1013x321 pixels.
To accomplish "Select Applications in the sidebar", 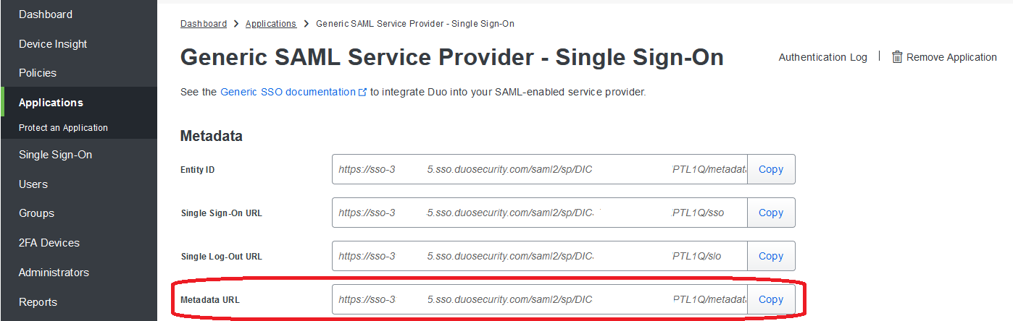I will (x=51, y=103).
